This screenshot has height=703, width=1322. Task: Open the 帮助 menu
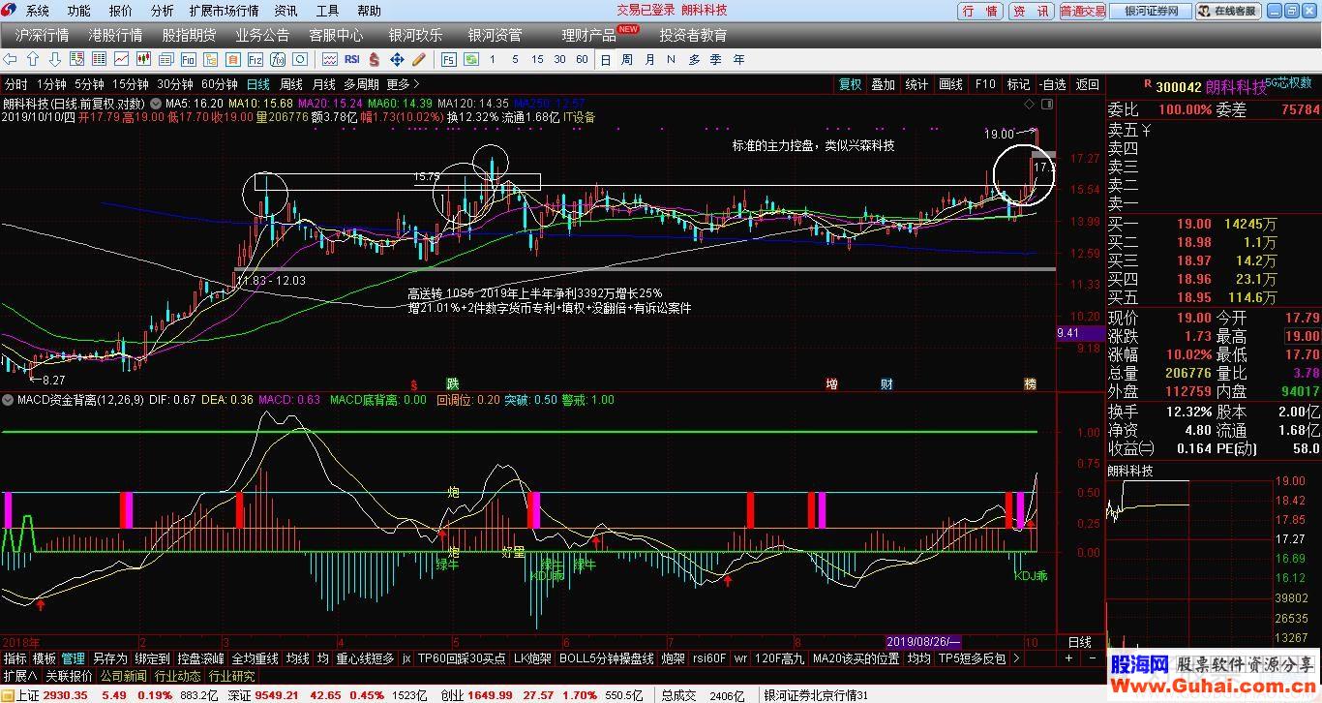(x=369, y=11)
